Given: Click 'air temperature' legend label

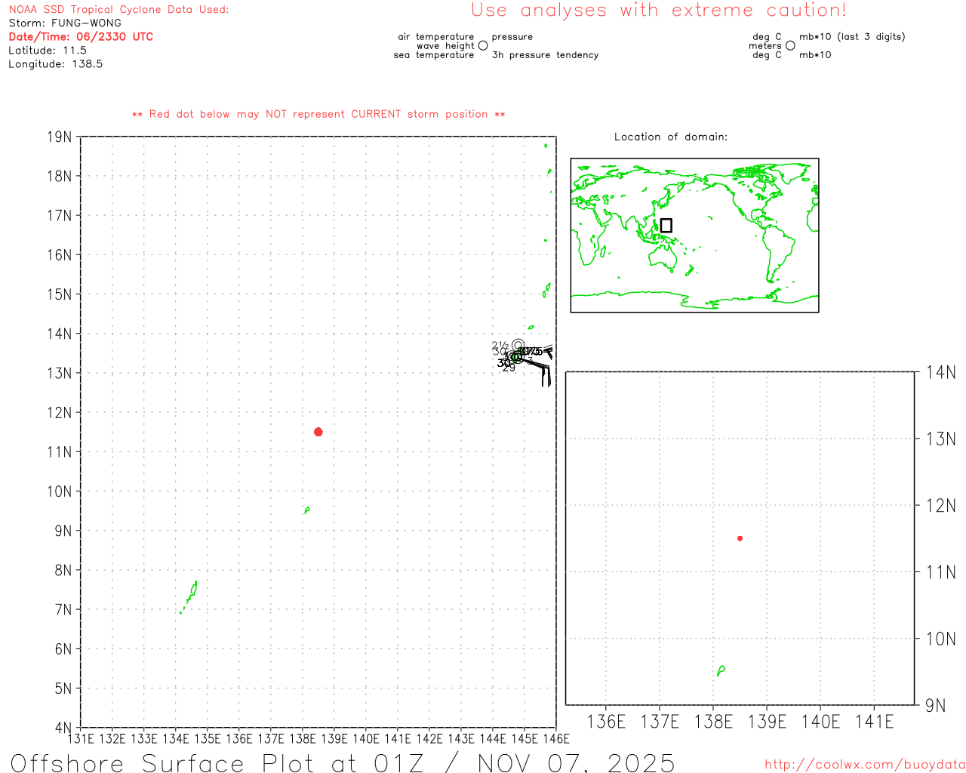Looking at the screenshot, I should point(436,37).
